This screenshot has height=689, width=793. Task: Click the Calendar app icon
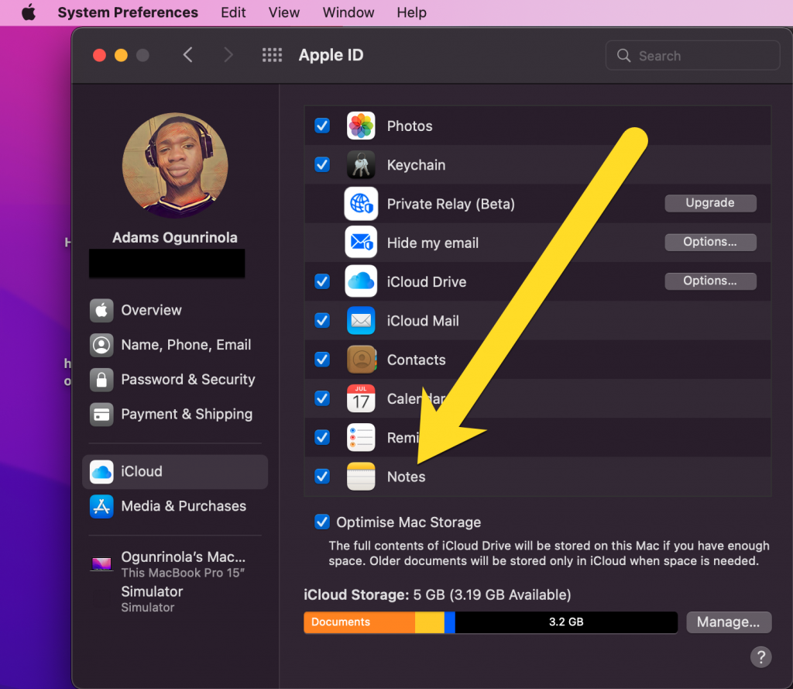point(361,398)
